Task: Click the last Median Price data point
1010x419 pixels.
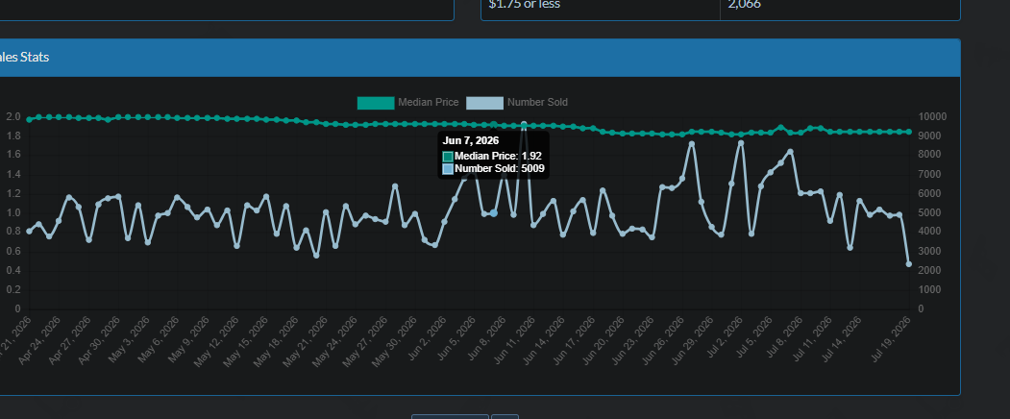Action: point(909,132)
